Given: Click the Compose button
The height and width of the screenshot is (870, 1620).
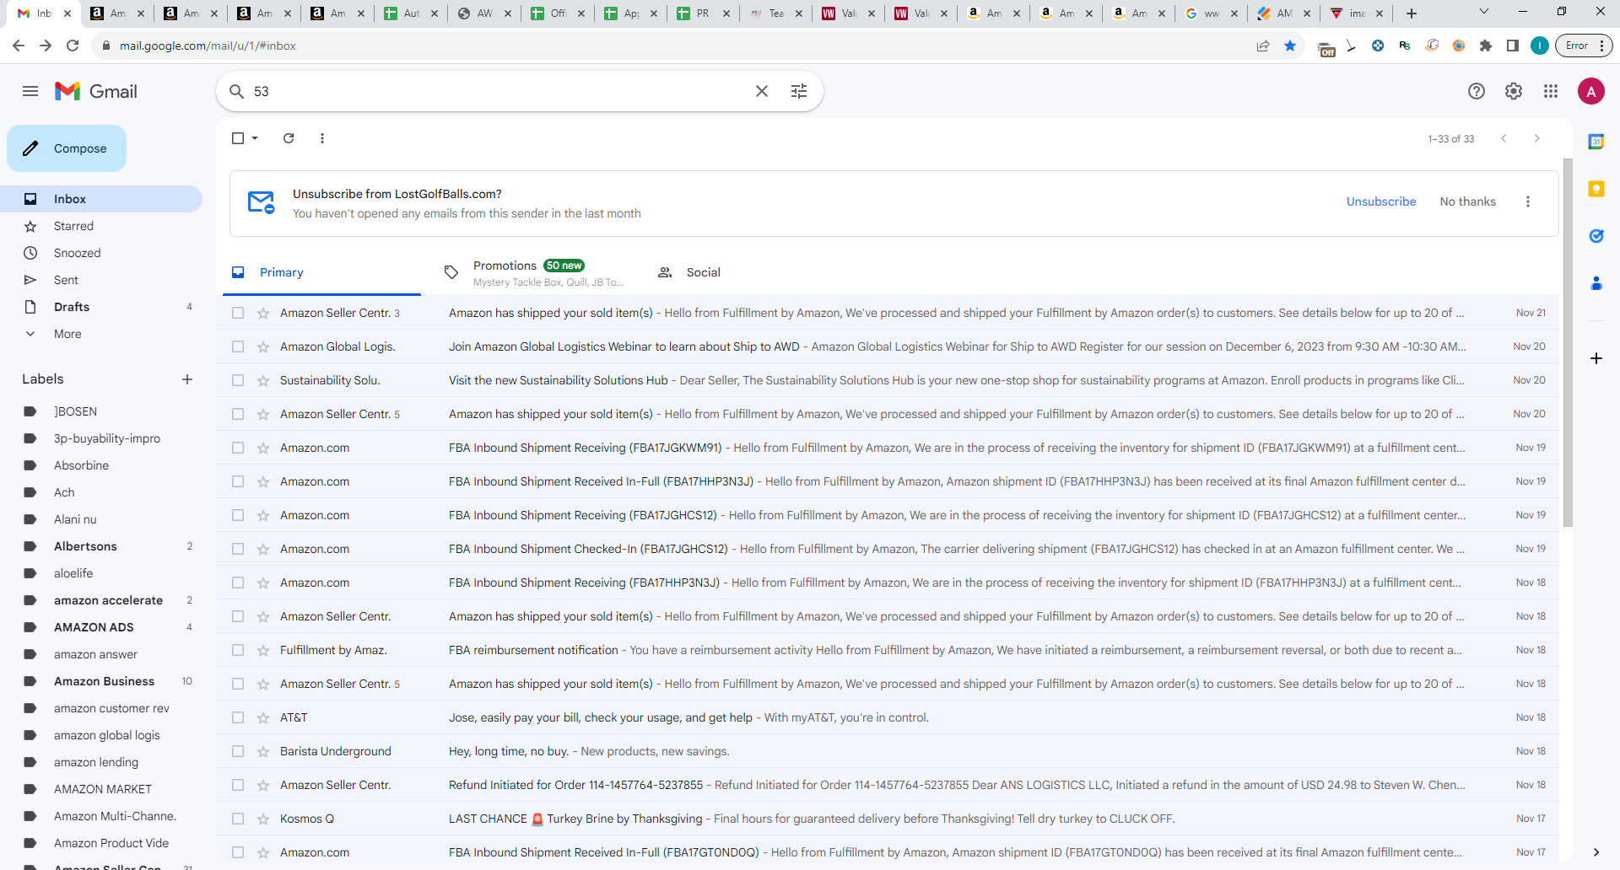Looking at the screenshot, I should 67,148.
